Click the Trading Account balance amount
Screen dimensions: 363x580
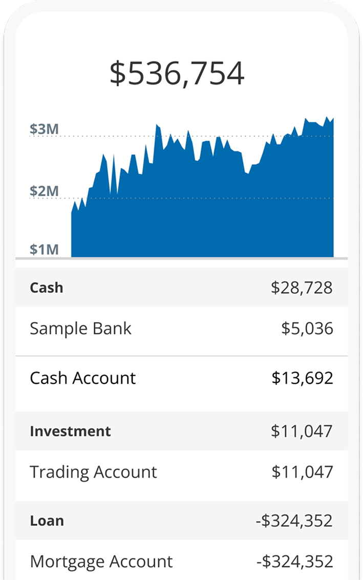pos(302,472)
